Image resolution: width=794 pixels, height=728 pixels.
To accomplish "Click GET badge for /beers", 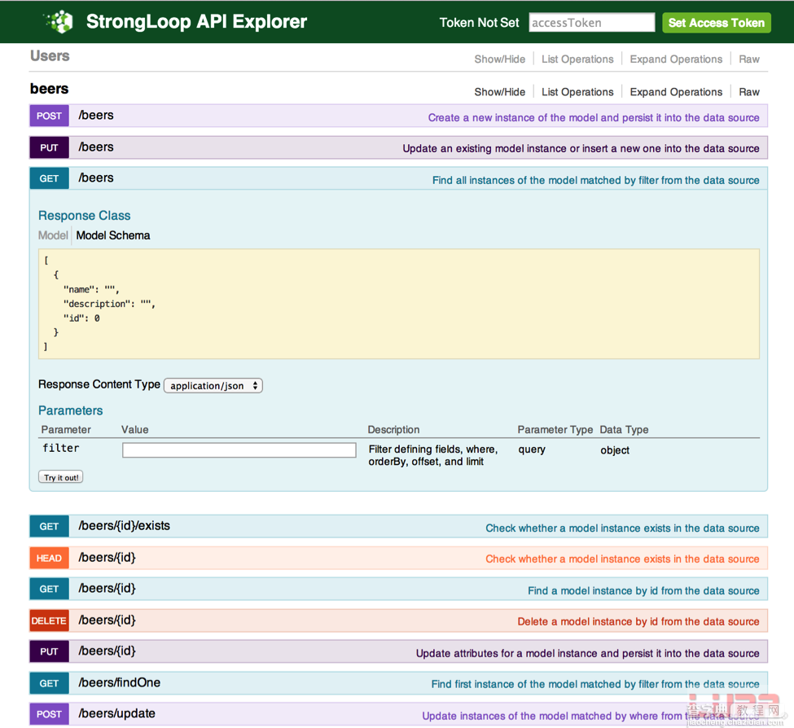I will click(x=49, y=178).
